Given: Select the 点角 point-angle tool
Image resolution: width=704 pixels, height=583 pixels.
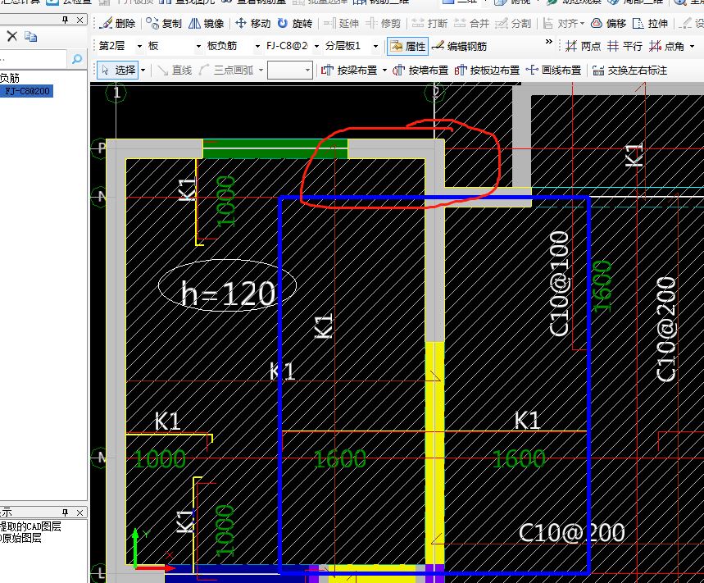Looking at the screenshot, I should click(667, 46).
